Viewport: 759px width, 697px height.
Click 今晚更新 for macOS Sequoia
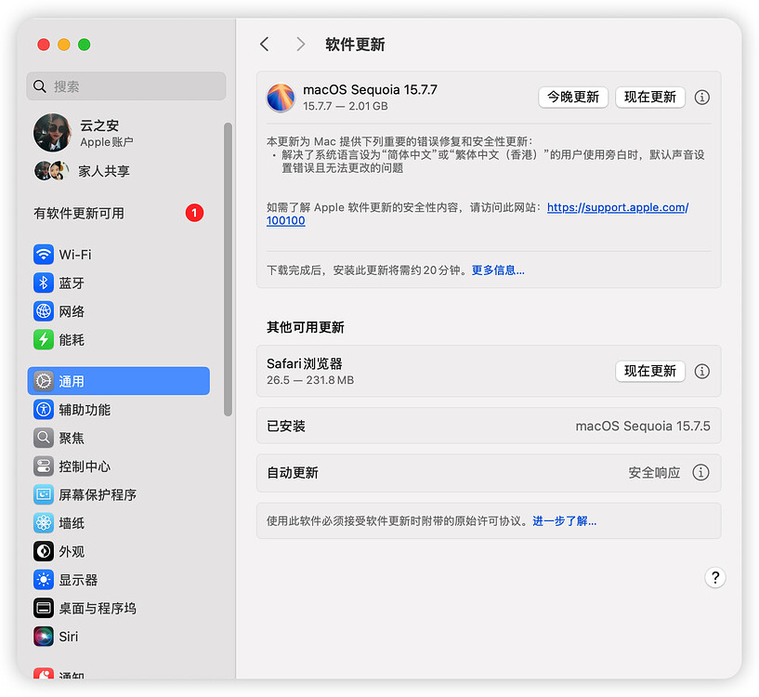pos(573,98)
